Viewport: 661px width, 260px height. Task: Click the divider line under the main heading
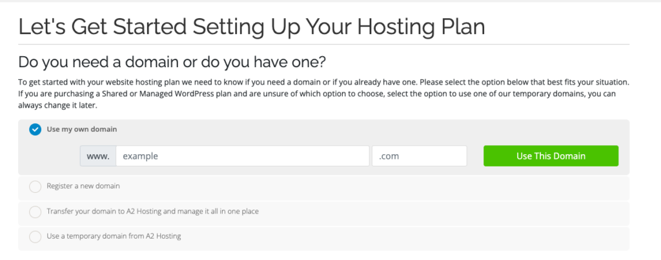coord(324,45)
